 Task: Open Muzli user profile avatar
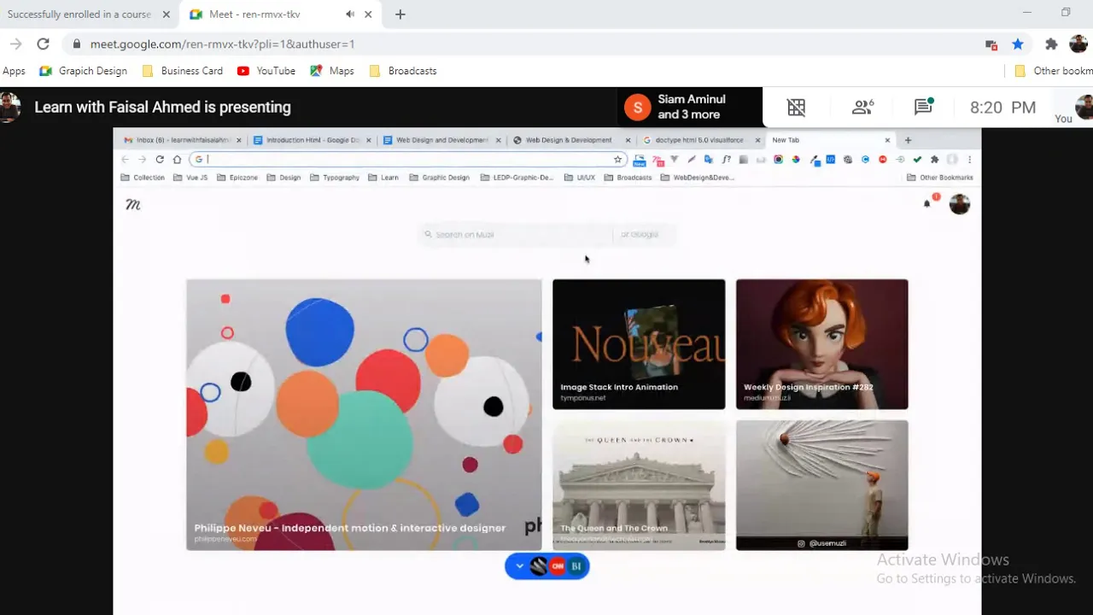[x=959, y=204]
